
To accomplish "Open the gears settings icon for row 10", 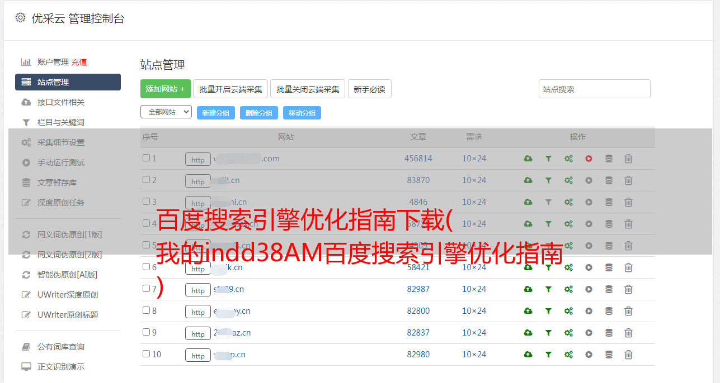I will coord(568,355).
